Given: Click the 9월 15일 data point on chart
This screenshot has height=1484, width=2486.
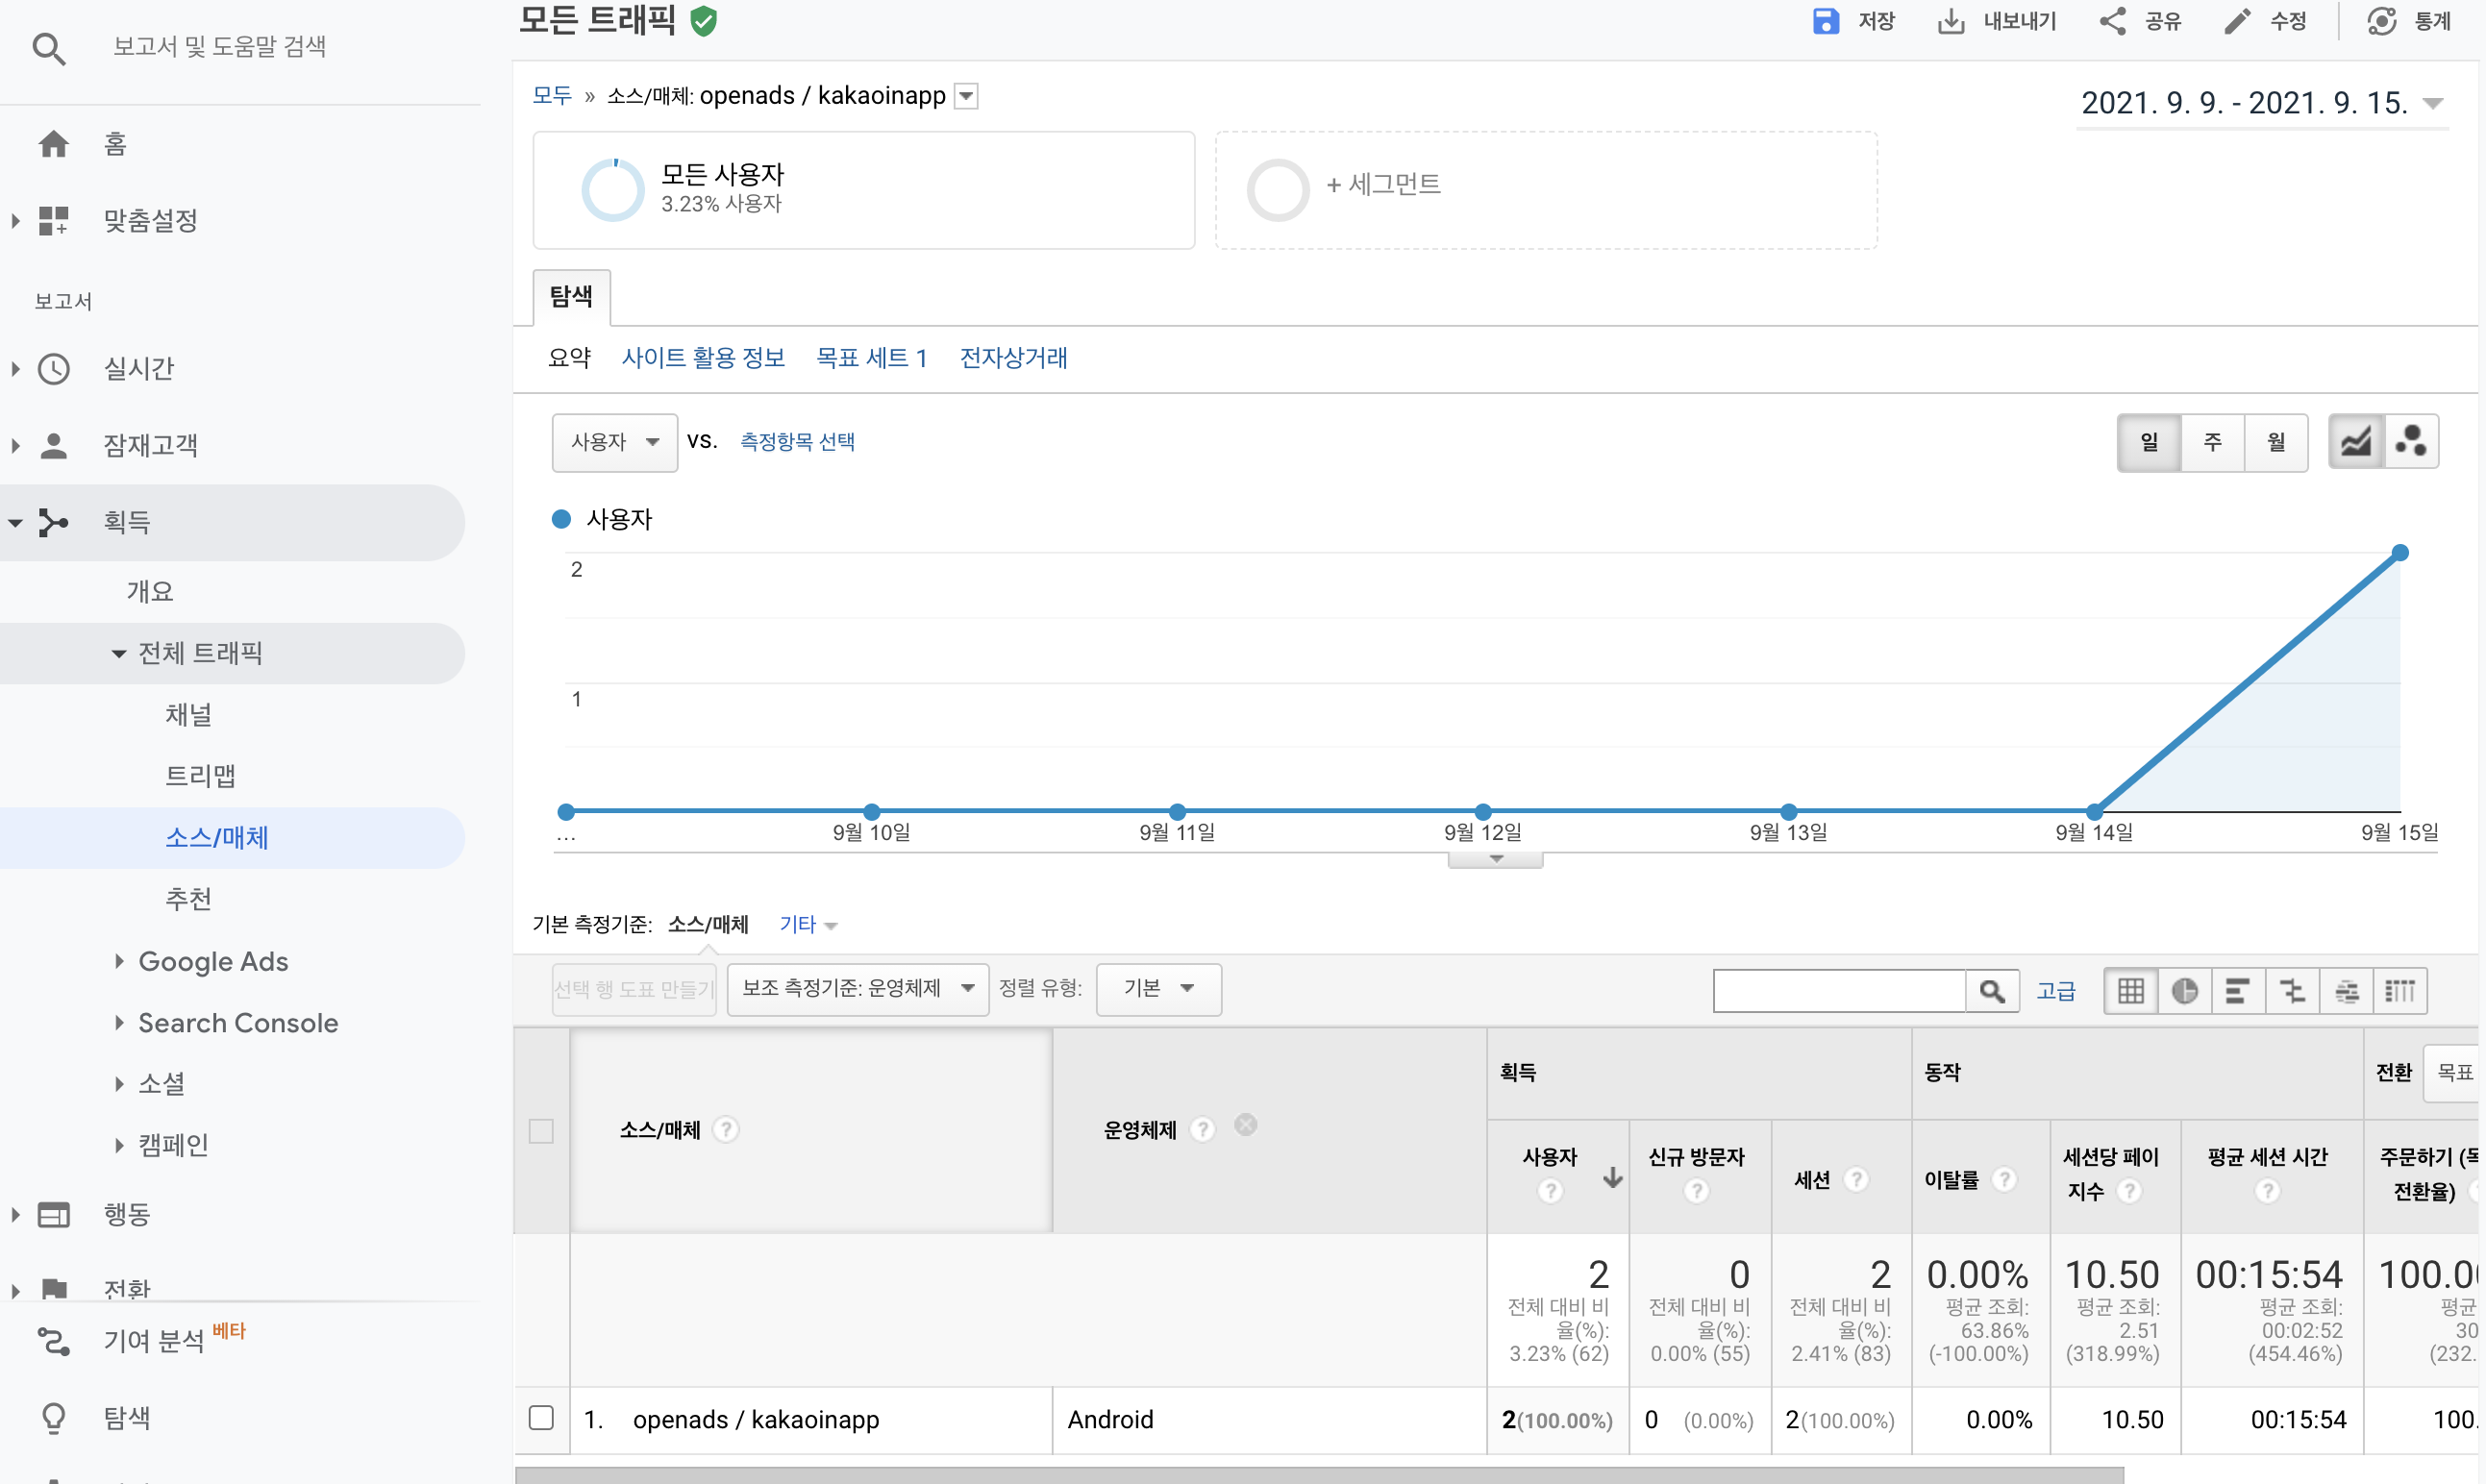Looking at the screenshot, I should click(2399, 553).
